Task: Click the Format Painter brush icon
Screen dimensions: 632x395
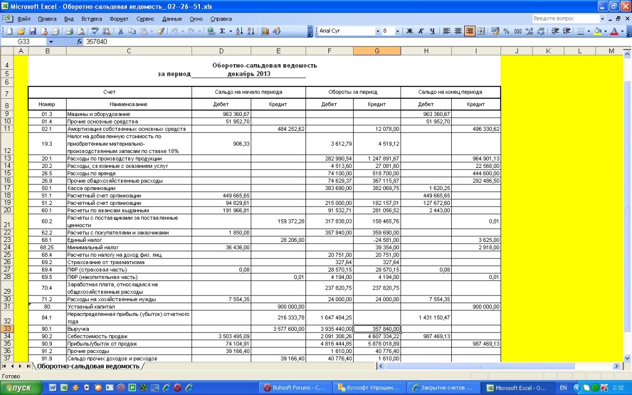Action: click(x=160, y=31)
